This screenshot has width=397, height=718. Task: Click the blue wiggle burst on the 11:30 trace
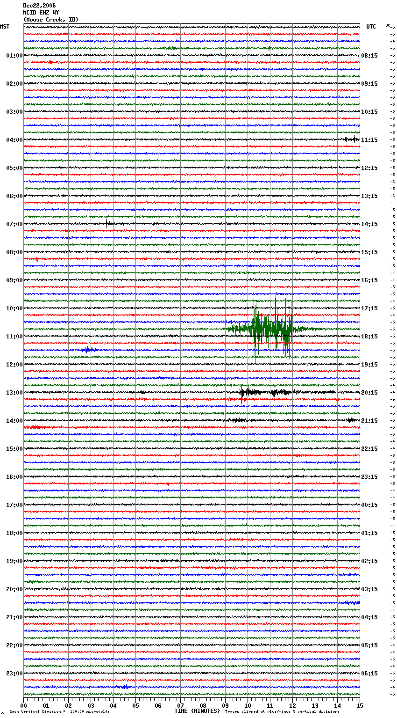[88, 350]
